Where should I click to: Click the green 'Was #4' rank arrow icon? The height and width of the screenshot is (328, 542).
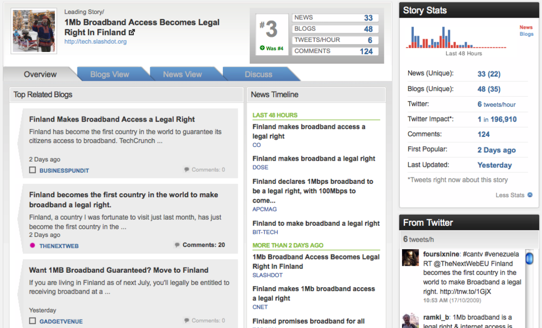(x=262, y=48)
